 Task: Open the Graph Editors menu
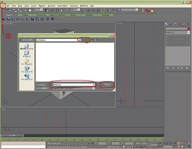click(x=62, y=6)
